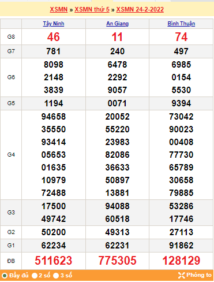The height and width of the screenshot is (282, 214).
Task: Open the XSMN 24-2-2022 link
Action: pos(140,9)
